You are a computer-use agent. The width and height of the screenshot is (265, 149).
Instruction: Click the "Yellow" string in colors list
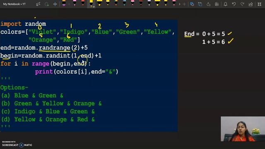(x=158, y=32)
